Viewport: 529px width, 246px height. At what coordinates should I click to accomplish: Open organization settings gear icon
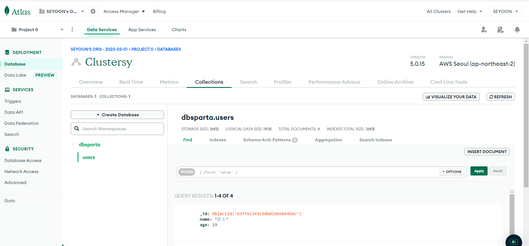[93, 11]
